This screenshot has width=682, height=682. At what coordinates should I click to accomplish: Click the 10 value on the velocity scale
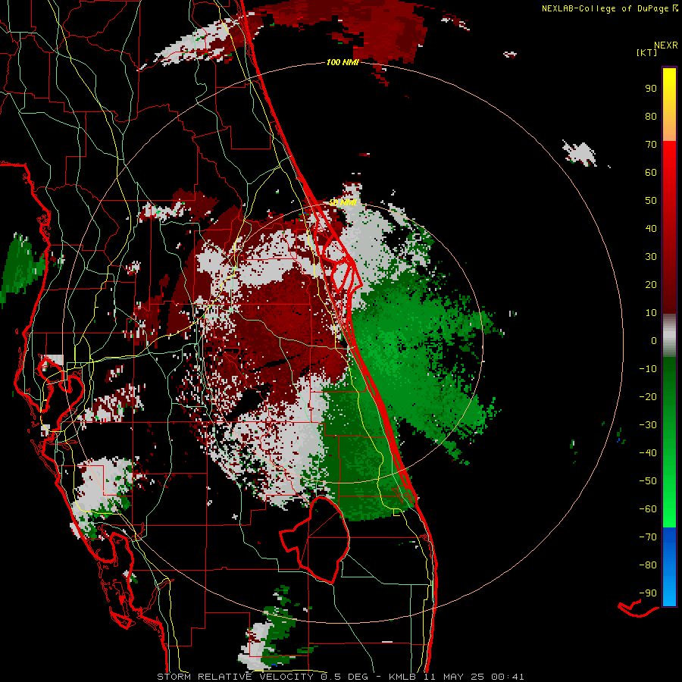pyautogui.click(x=651, y=313)
